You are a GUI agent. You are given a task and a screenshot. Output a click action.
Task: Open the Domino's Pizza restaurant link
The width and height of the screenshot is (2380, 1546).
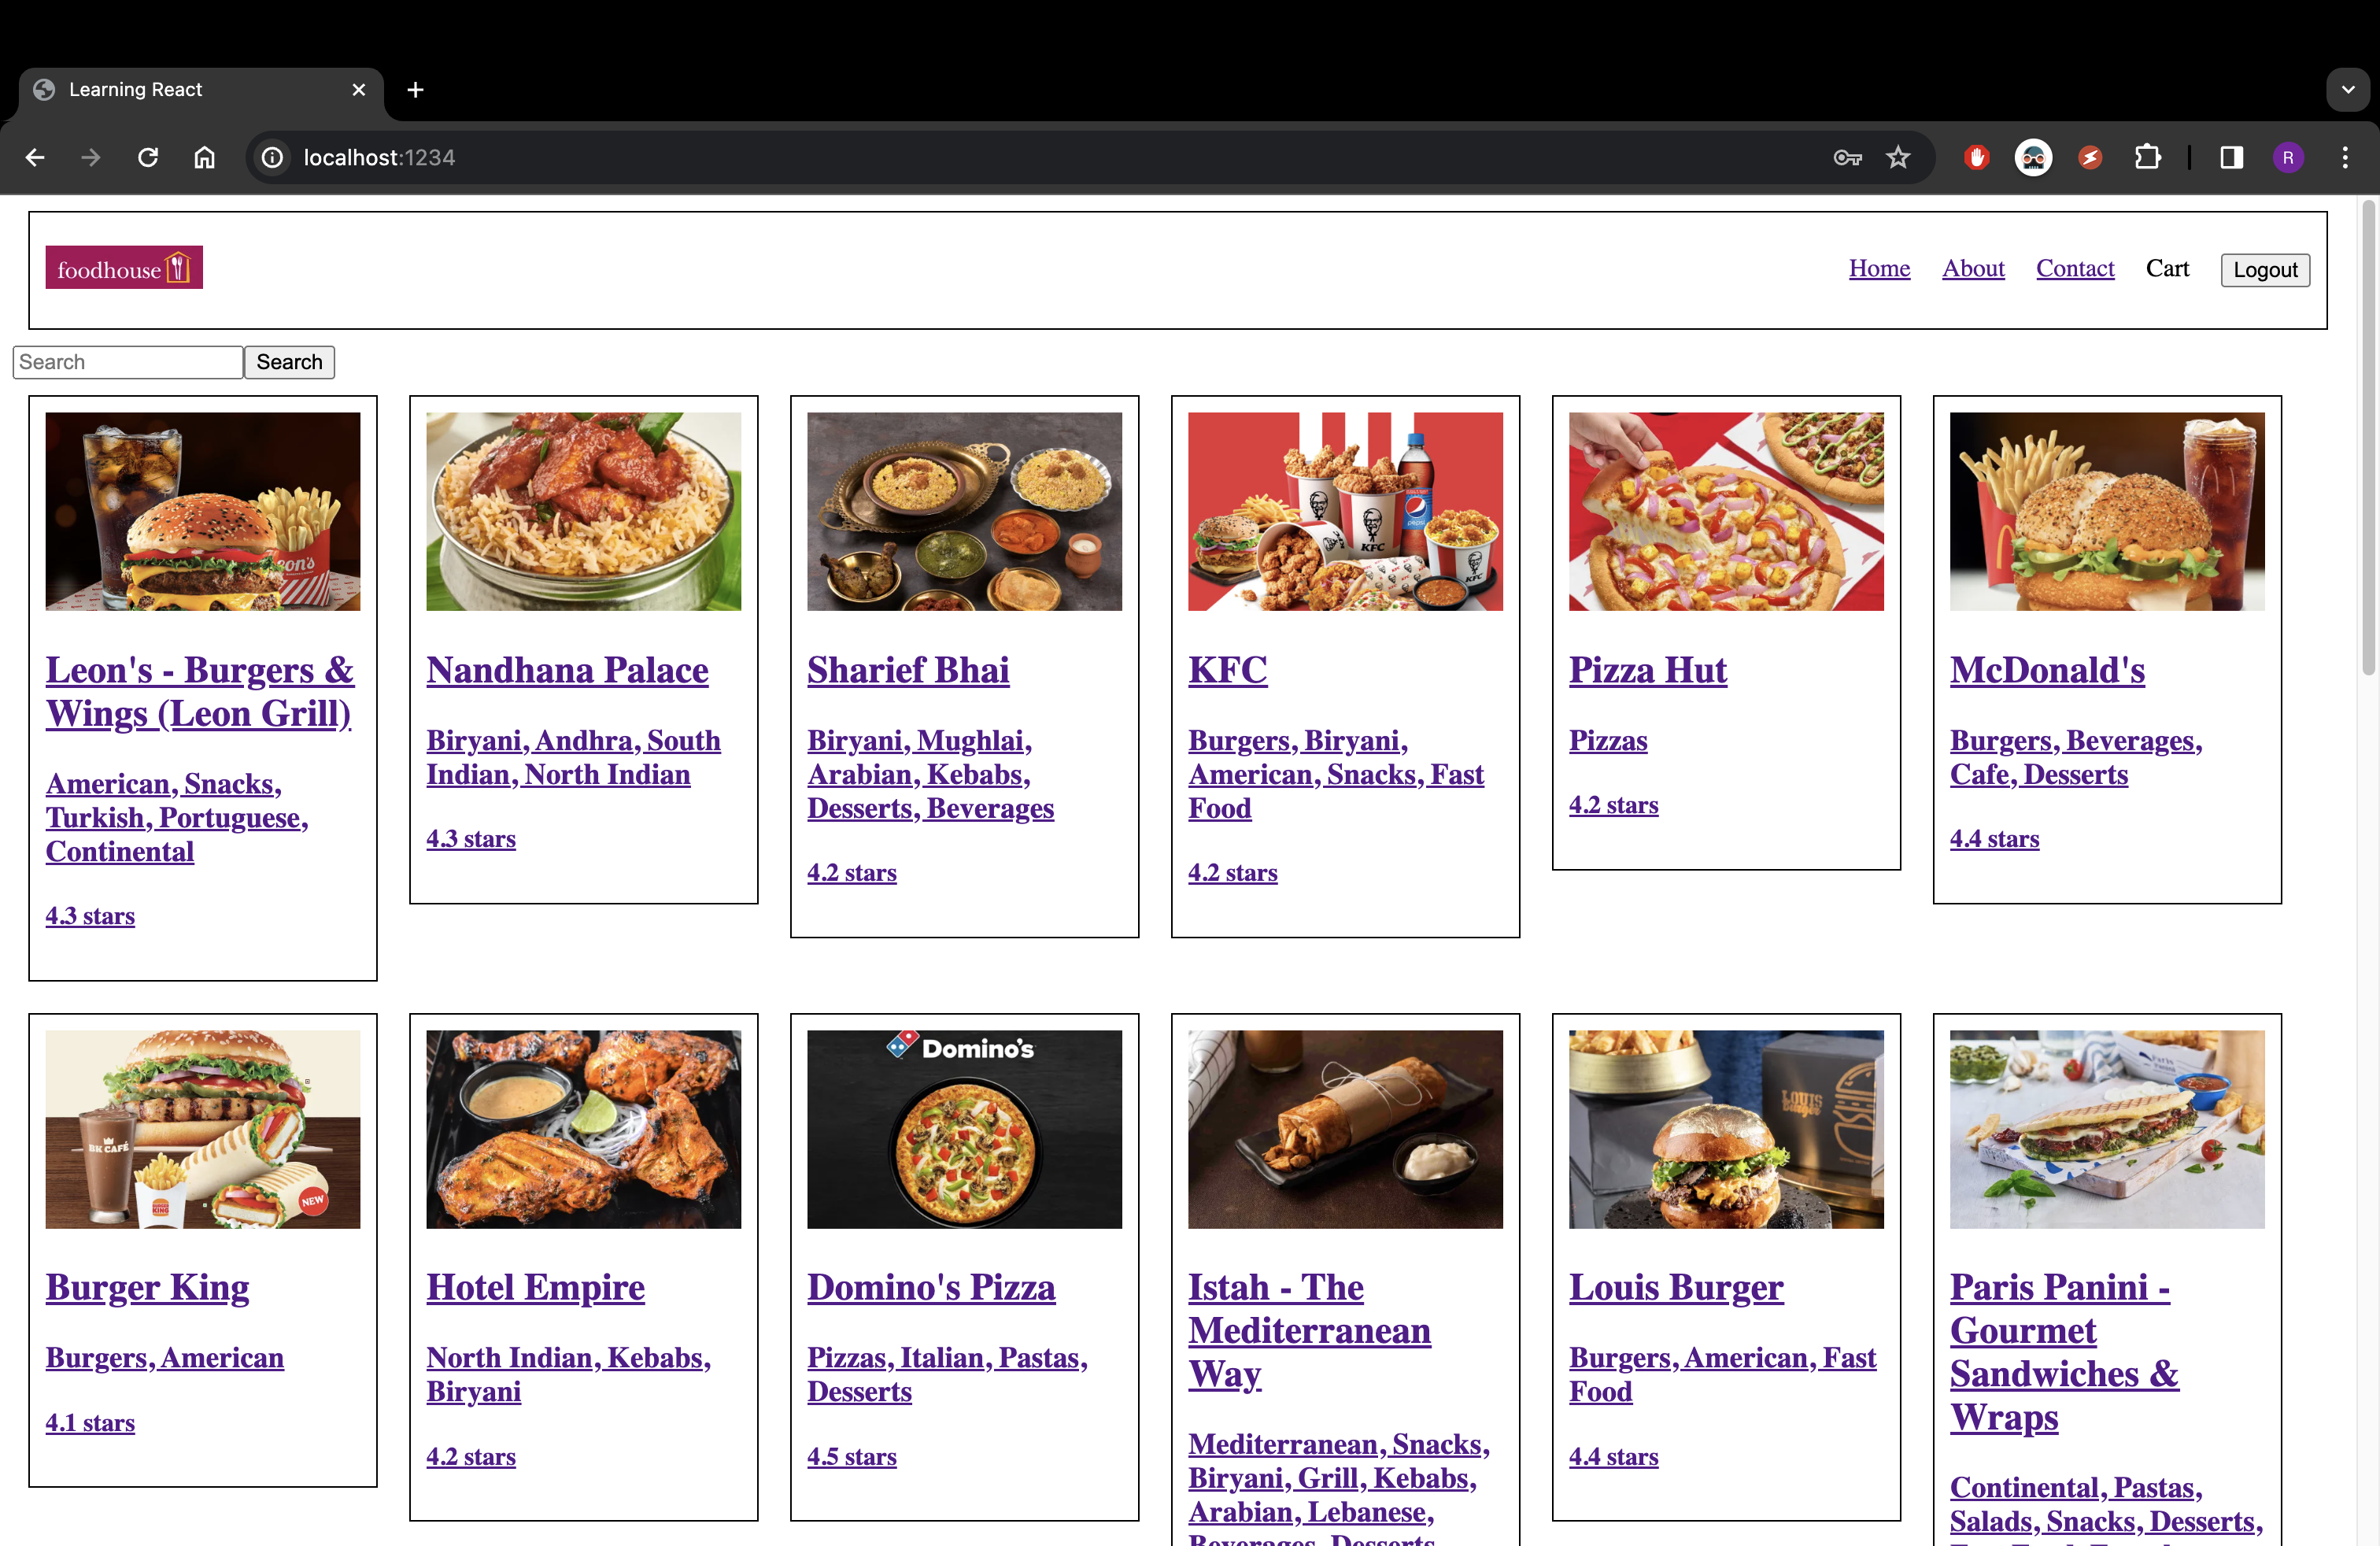click(931, 1287)
